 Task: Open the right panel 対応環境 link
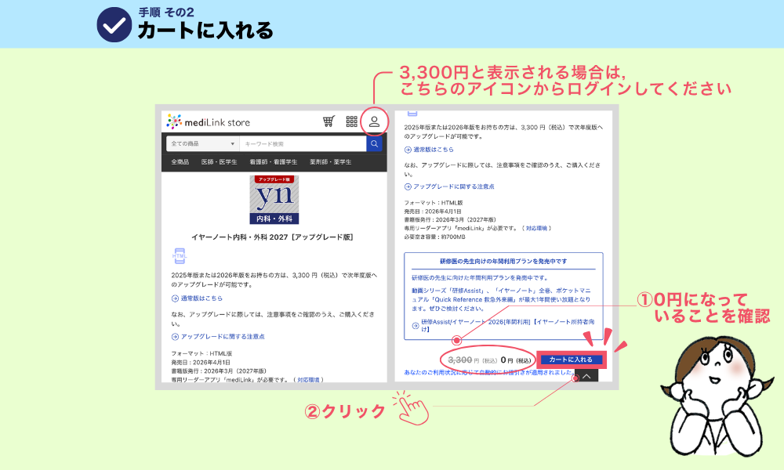click(536, 228)
